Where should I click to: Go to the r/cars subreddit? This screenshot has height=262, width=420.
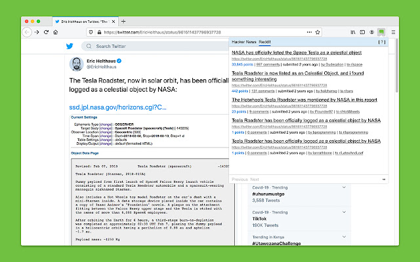[x=346, y=91]
